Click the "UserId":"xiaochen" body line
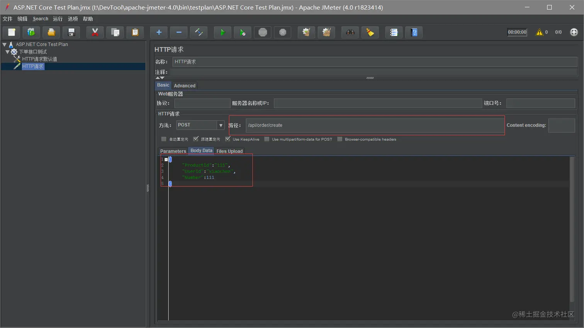Image resolution: width=584 pixels, height=328 pixels. coord(209,172)
